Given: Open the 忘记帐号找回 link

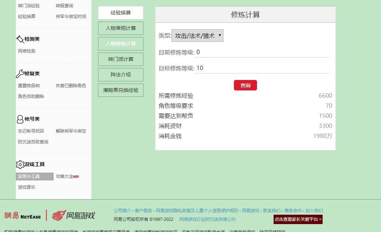Looking at the screenshot, I should (x=31, y=131).
